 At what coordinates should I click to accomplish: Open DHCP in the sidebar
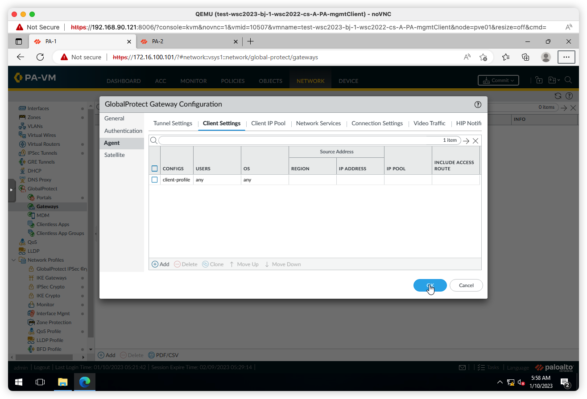click(34, 171)
